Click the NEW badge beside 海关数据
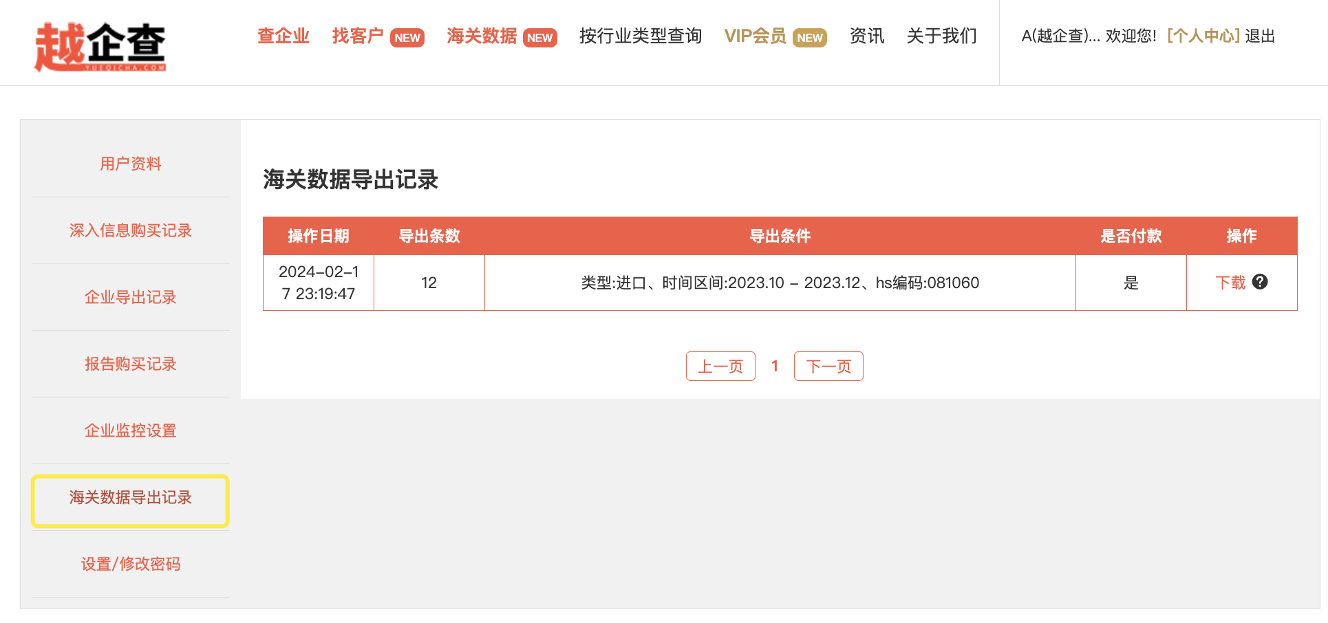Image resolution: width=1328 pixels, height=623 pixels. 541,38
